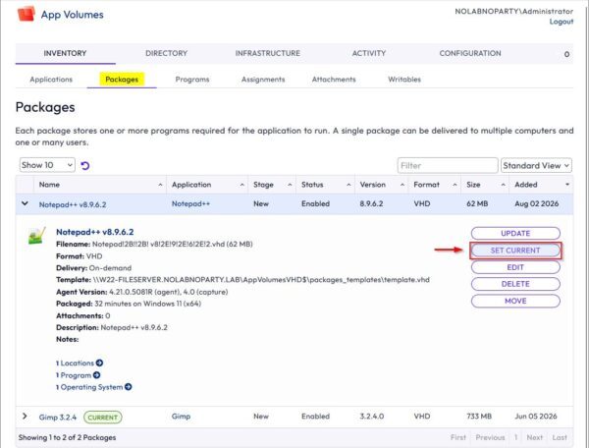Sort by Size column arrow
This screenshot has height=448, width=589.
503,185
